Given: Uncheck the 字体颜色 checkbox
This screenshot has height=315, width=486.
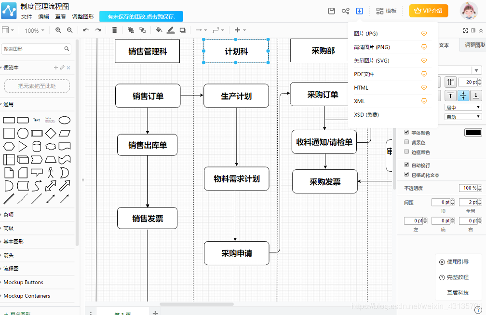Looking at the screenshot, I should click(406, 132).
